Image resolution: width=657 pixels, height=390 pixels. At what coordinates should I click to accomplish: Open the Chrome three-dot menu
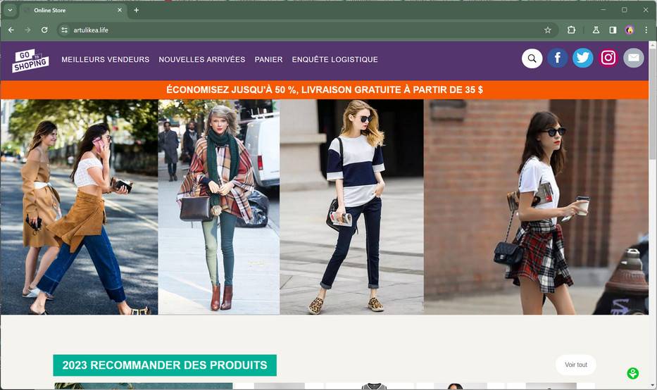pos(646,30)
